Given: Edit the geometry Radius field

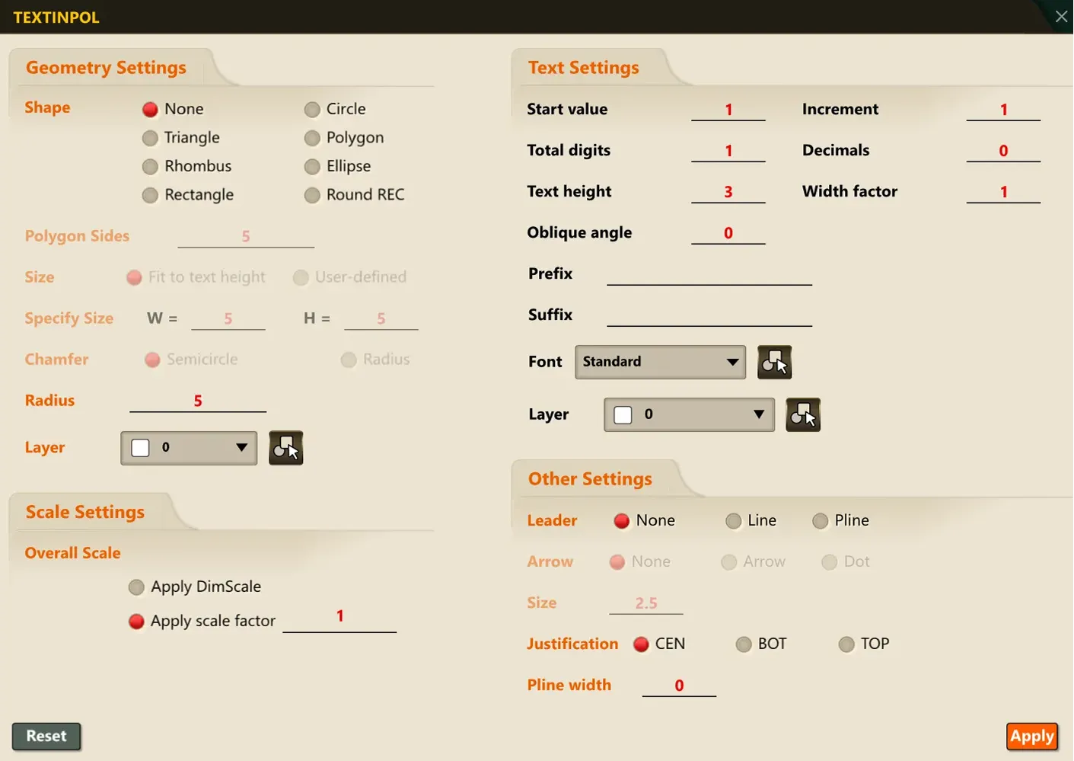Looking at the screenshot, I should click(198, 401).
